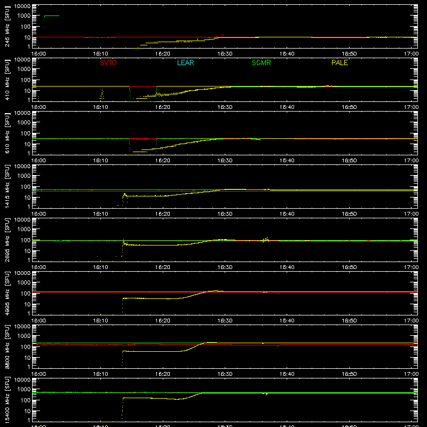Click the yellow peak near 16:14 in 1415 MHz plot
The image size is (427, 427).
click(x=124, y=195)
